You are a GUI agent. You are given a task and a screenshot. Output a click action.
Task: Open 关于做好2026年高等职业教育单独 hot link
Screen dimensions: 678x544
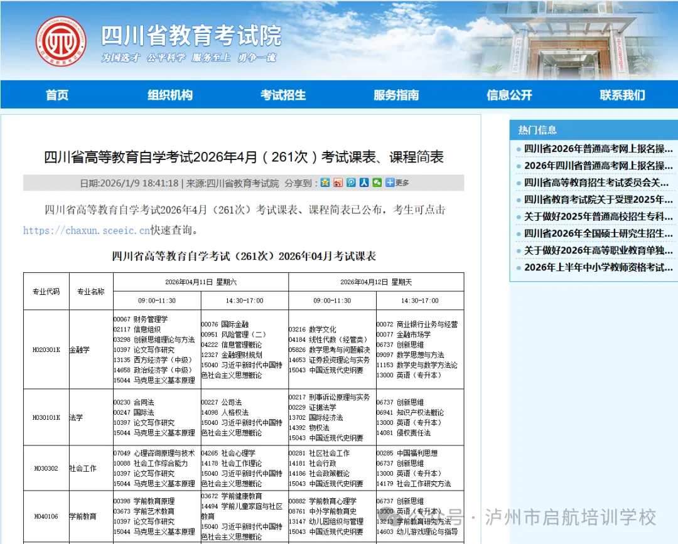coord(598,250)
